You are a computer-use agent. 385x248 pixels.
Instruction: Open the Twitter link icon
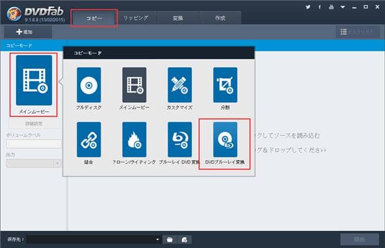click(308, 7)
